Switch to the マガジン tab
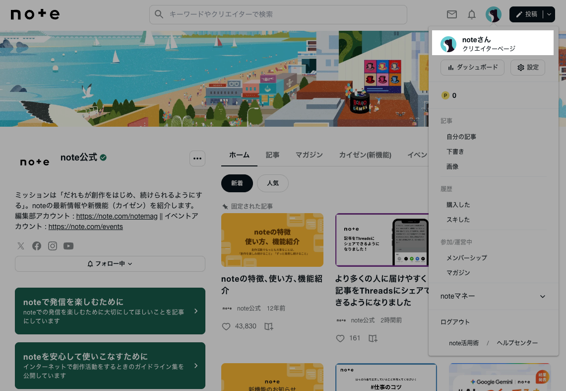 point(309,155)
